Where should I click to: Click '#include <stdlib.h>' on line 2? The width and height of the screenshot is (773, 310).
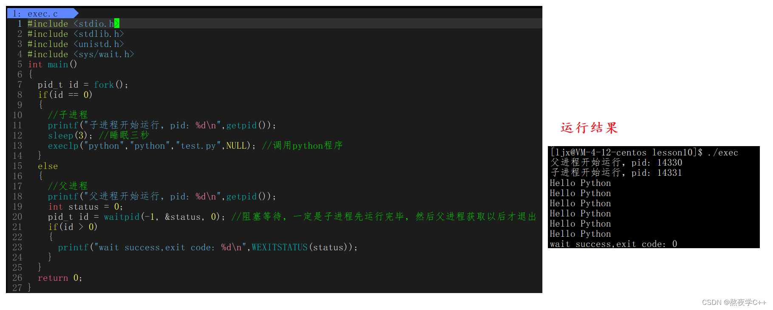(x=76, y=34)
